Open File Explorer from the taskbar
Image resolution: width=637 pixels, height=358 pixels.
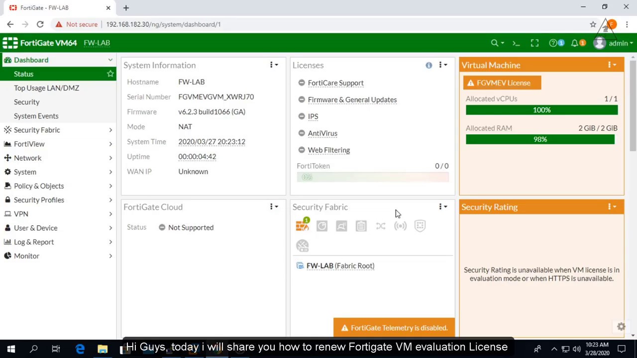coord(102,349)
